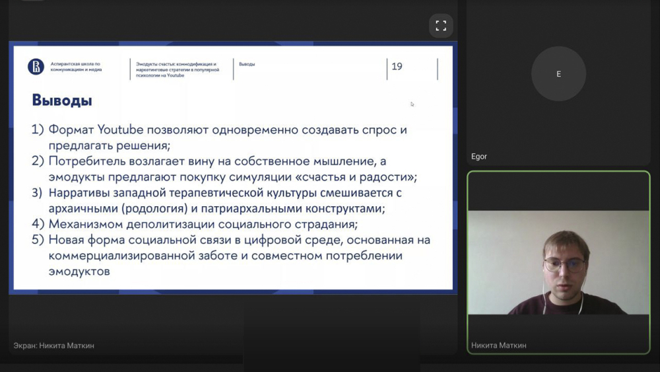This screenshot has height=372, width=660.
Task: Select the Egor participant name label
Action: [479, 157]
